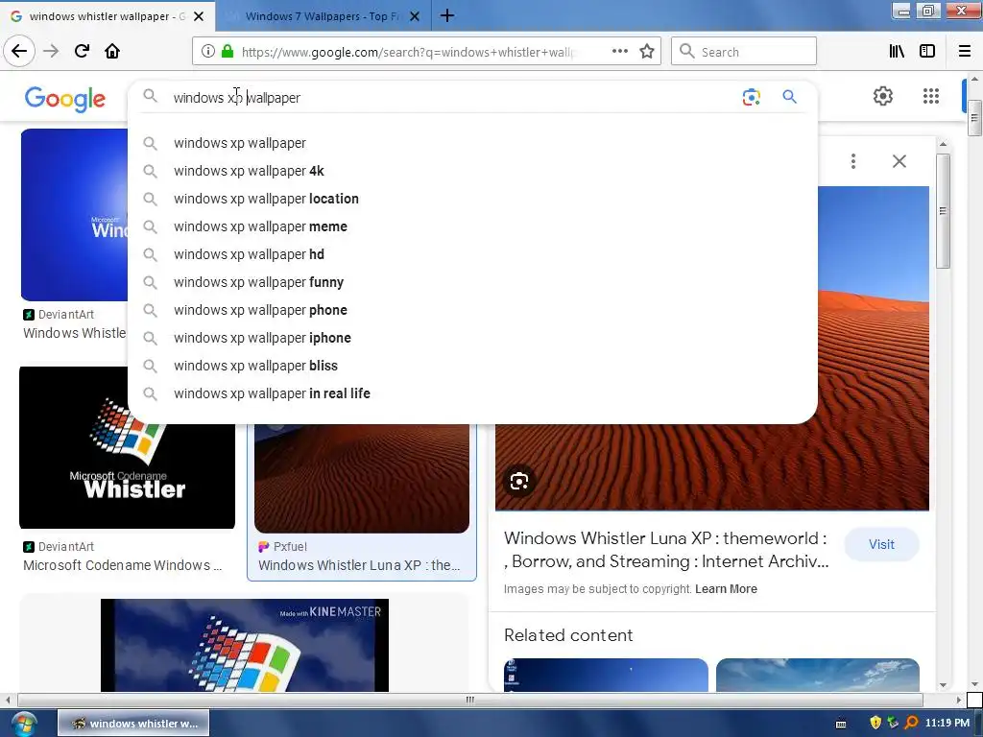The image size is (983, 737).
Task: Open the dark blue related content thumbnail
Action: point(606,675)
